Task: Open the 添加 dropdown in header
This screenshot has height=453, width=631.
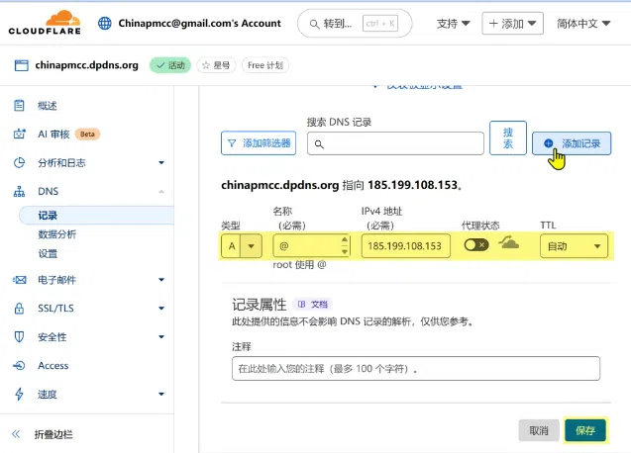Action: [512, 24]
